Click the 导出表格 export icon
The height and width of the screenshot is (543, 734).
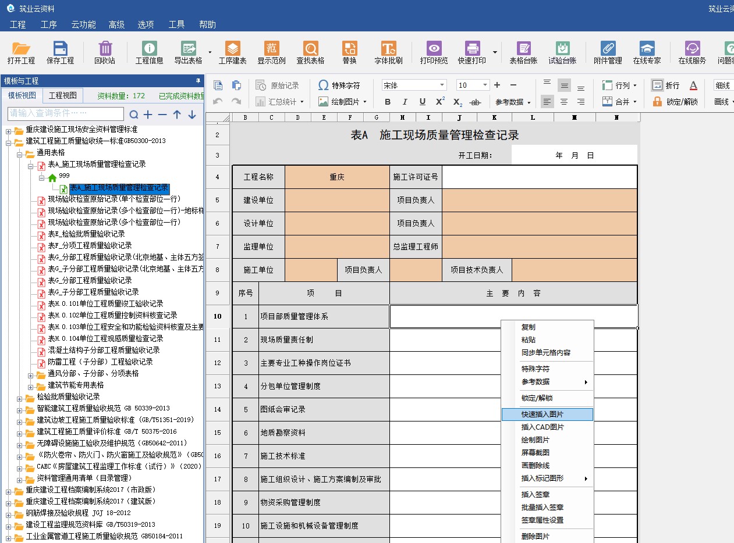click(x=188, y=52)
